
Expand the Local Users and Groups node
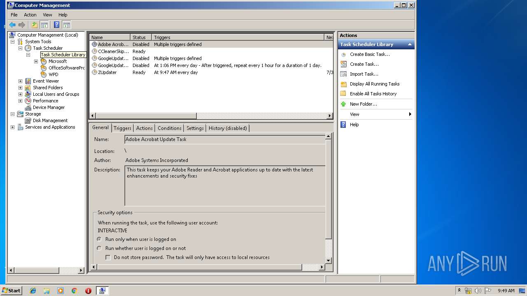pyautogui.click(x=20, y=94)
